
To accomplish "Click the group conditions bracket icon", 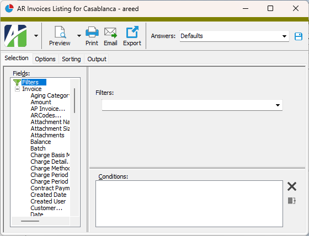I will tap(292, 201).
